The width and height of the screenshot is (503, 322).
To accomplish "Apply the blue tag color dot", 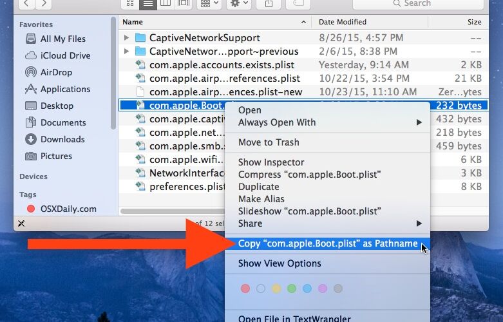I will coord(307,289).
